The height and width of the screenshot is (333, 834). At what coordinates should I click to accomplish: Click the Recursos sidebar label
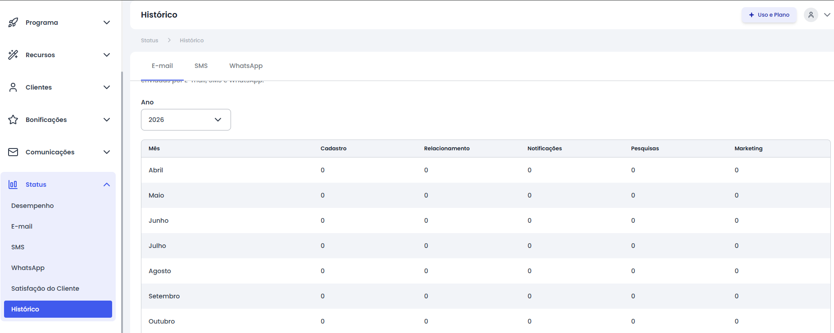pyautogui.click(x=40, y=55)
